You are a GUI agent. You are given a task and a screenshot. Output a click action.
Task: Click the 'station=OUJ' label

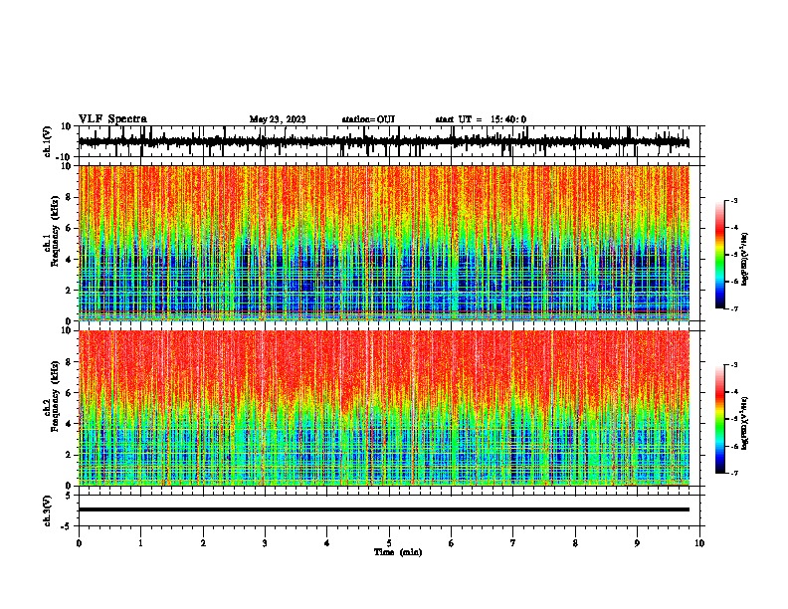pyautogui.click(x=368, y=119)
